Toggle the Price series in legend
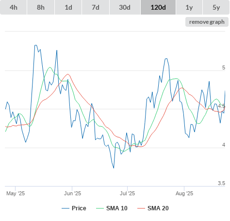 74,208
